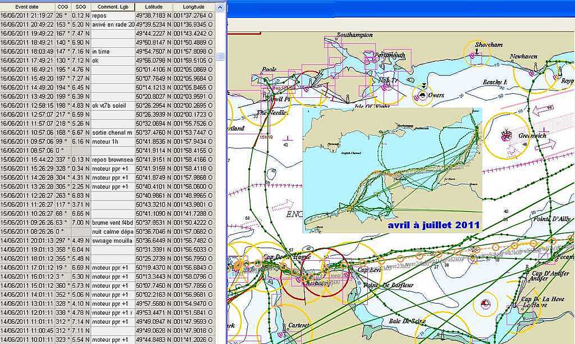Click longitude value 001°36.9345 O

pos(193,24)
